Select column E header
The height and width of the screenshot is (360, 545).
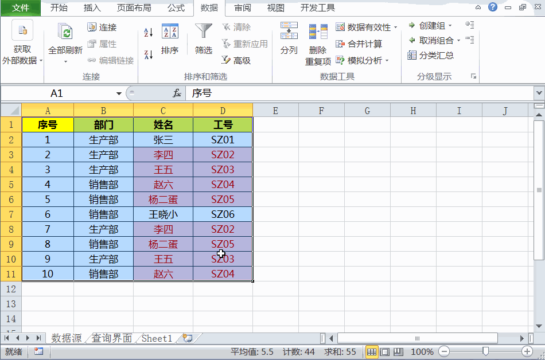(275, 111)
